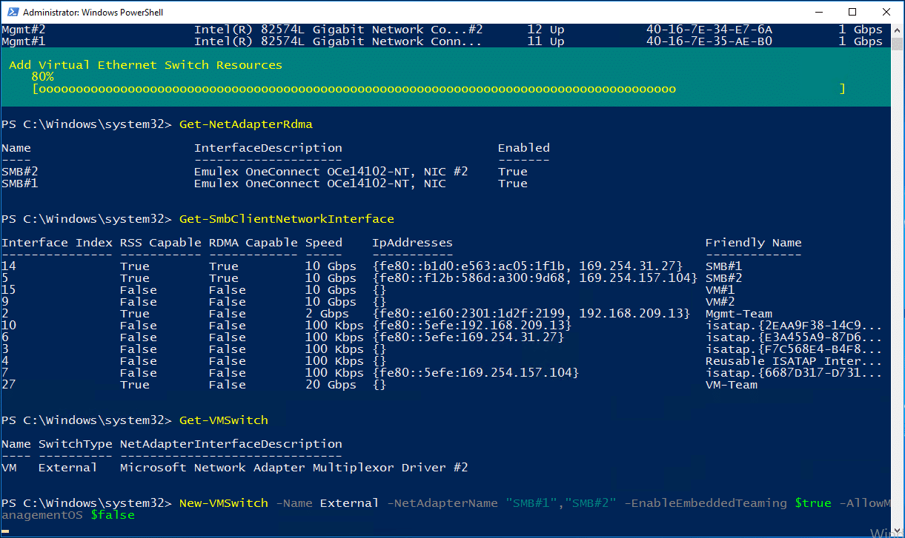This screenshot has height=538, width=905.
Task: Click IP entry containing 192.168.209.13 for Mgmt-Team
Action: coord(531,314)
